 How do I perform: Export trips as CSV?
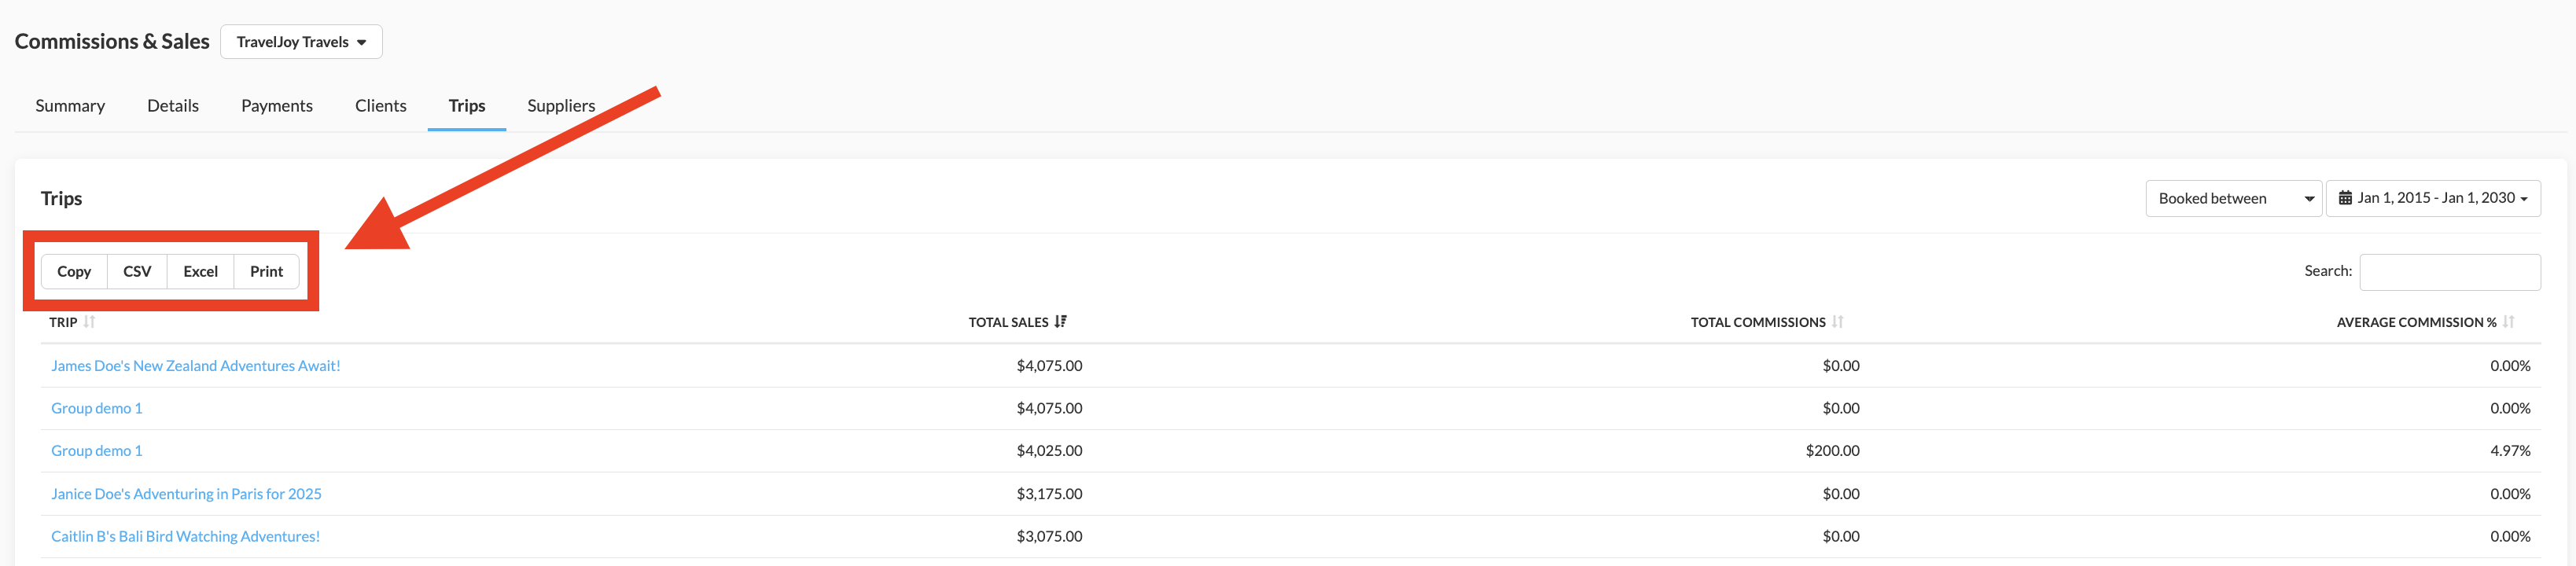pyautogui.click(x=137, y=272)
